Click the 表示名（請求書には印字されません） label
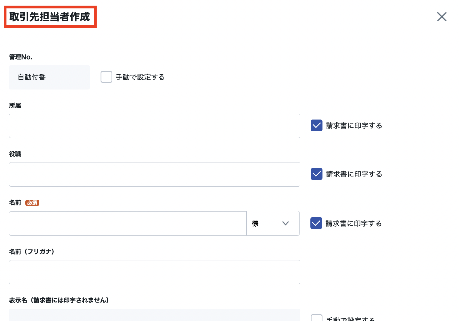This screenshot has height=321, width=459. pos(59,300)
